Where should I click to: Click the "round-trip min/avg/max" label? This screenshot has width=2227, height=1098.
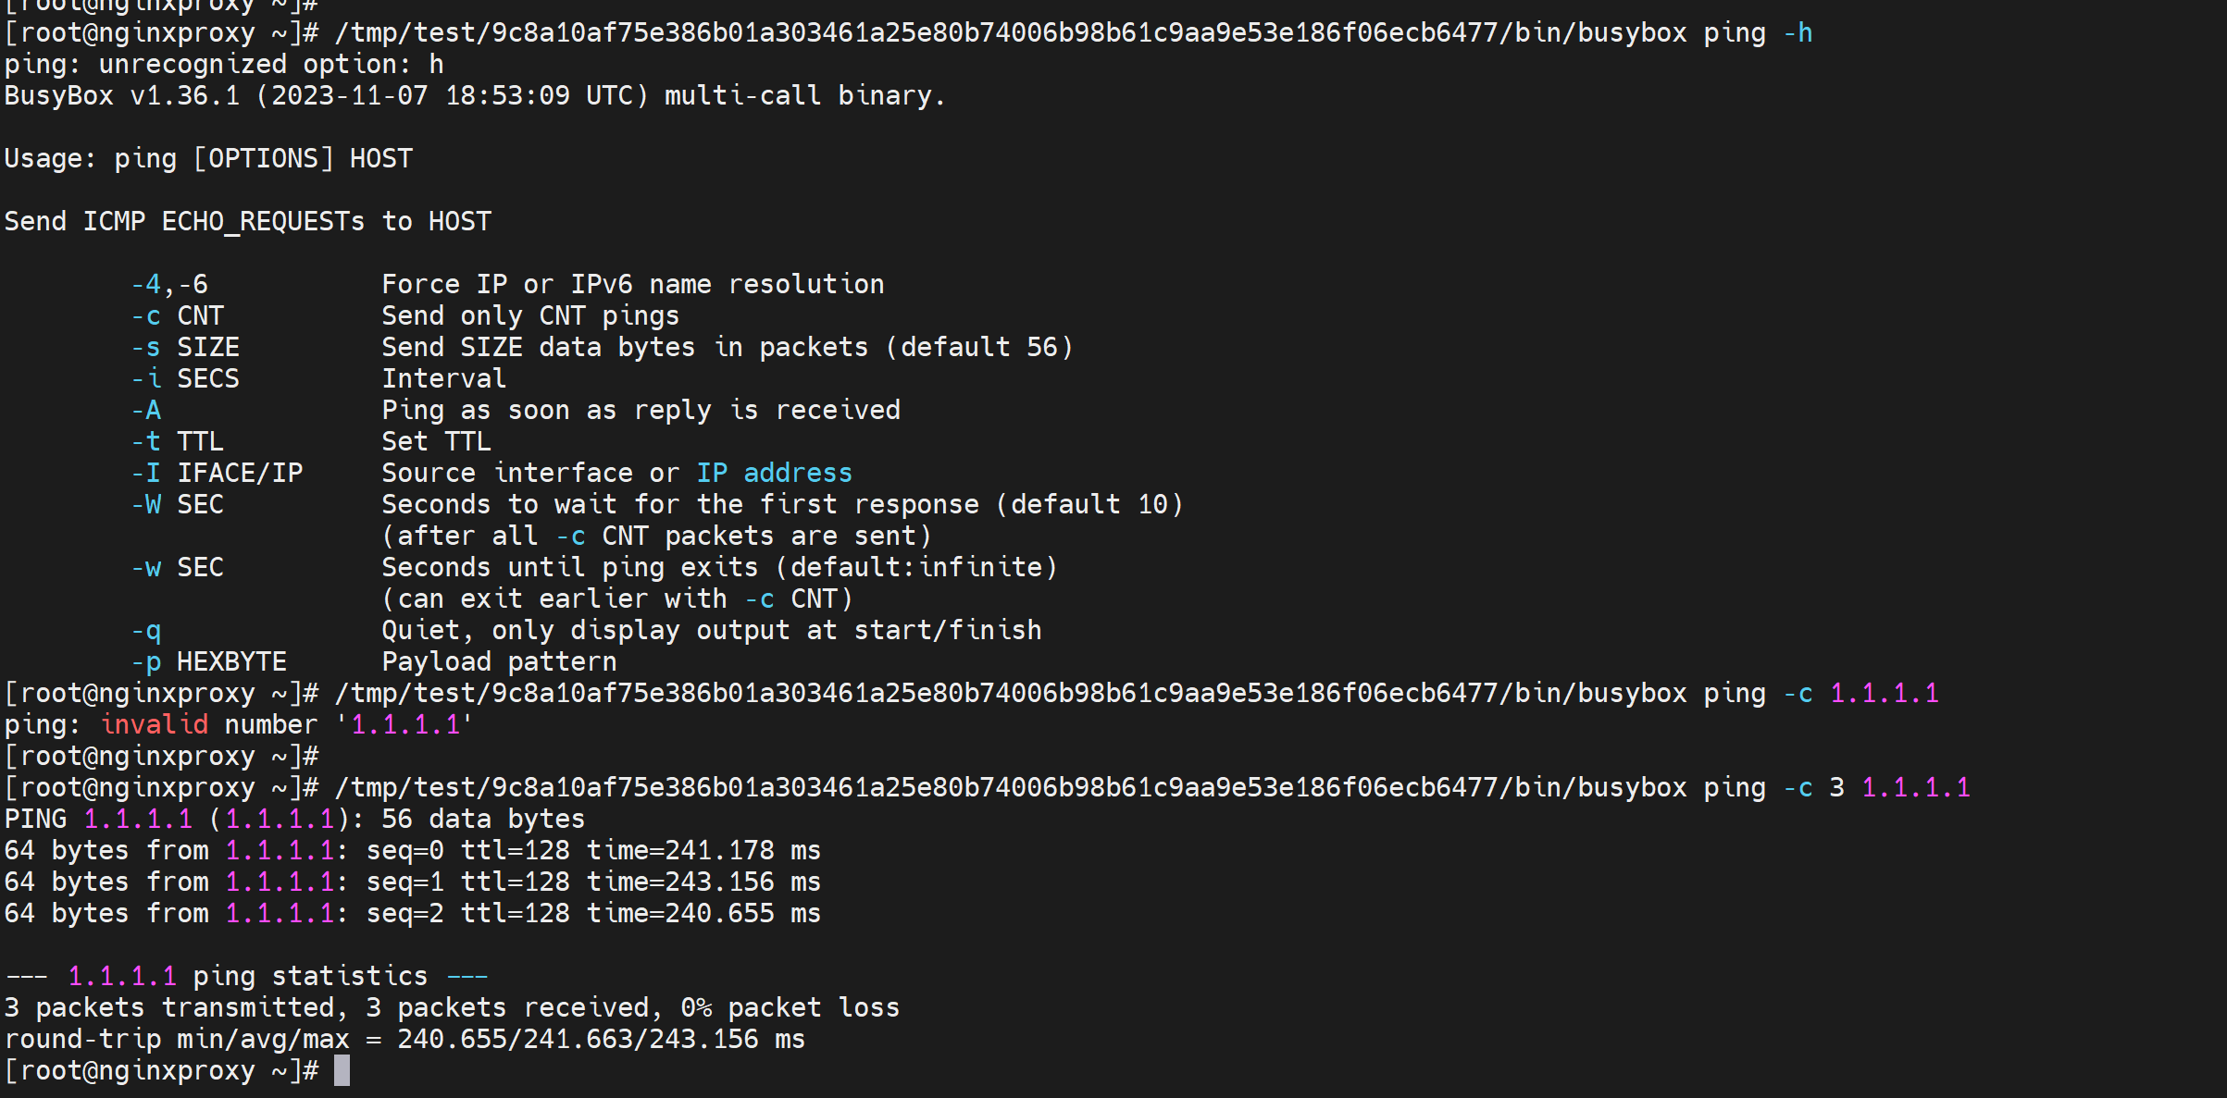[177, 1039]
